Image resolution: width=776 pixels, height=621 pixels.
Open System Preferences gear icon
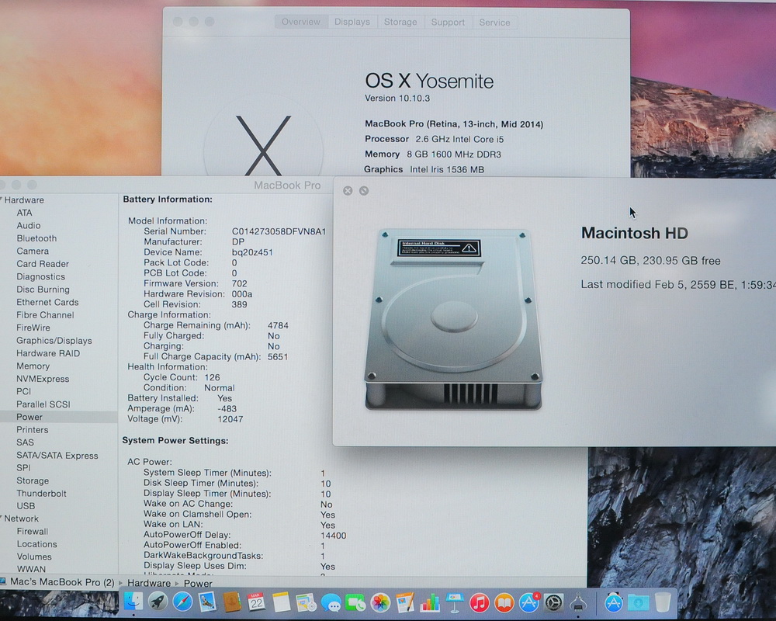tap(553, 602)
